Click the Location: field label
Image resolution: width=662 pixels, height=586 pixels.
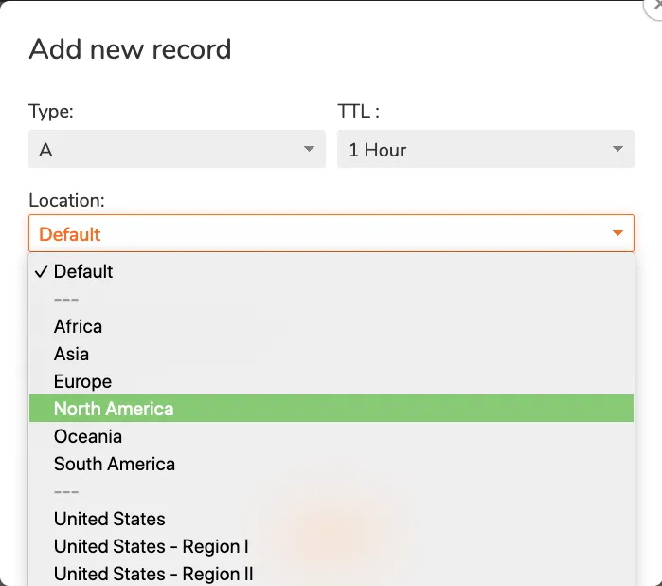pos(66,200)
